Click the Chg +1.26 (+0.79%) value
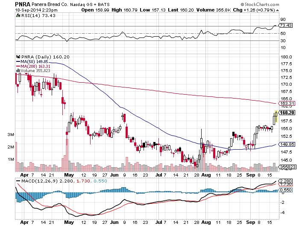This screenshot has height=226, width=299. point(254,10)
